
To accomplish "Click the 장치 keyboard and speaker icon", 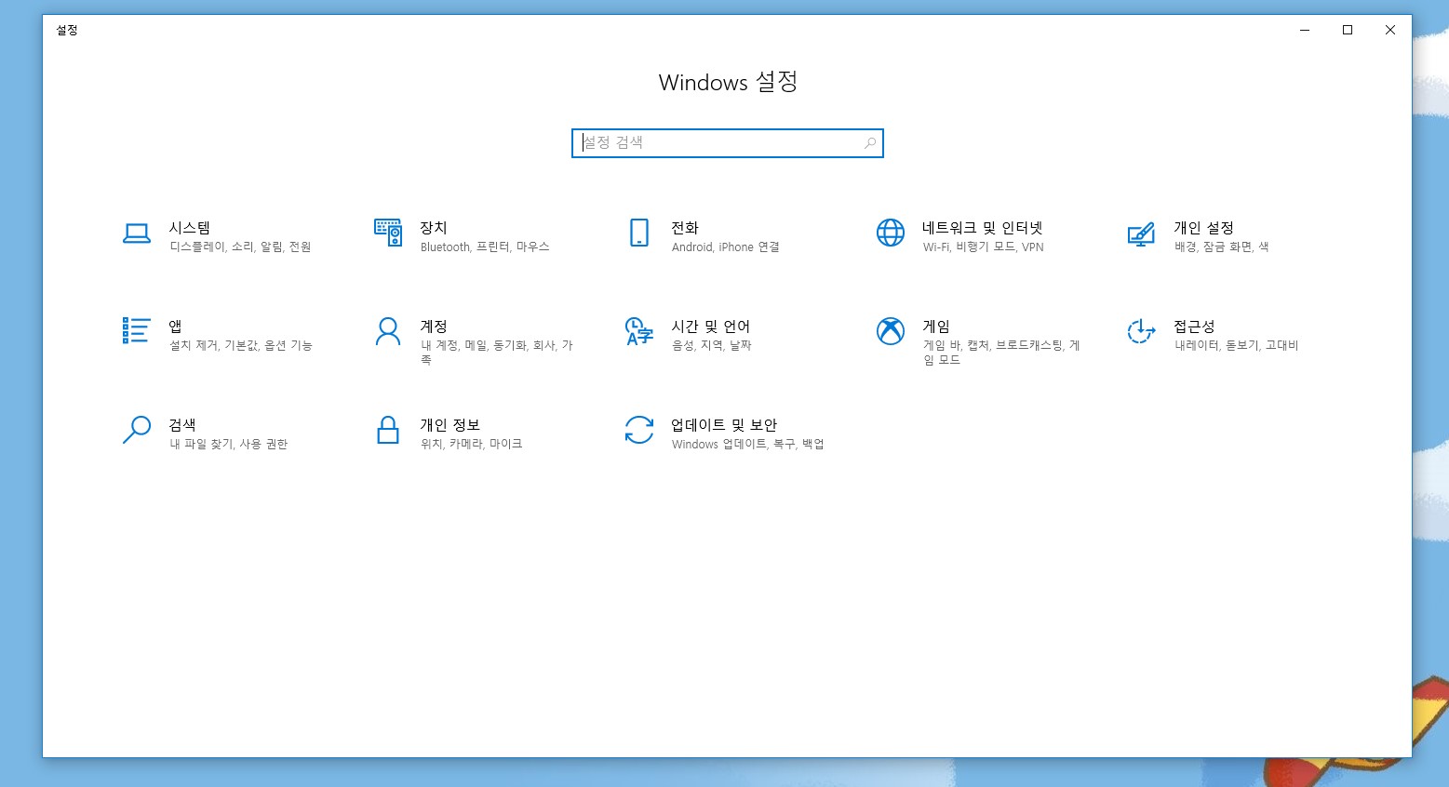I will pyautogui.click(x=388, y=233).
